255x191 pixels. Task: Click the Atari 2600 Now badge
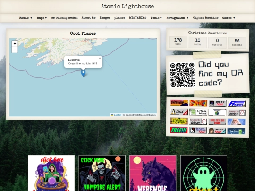[x=217, y=103]
